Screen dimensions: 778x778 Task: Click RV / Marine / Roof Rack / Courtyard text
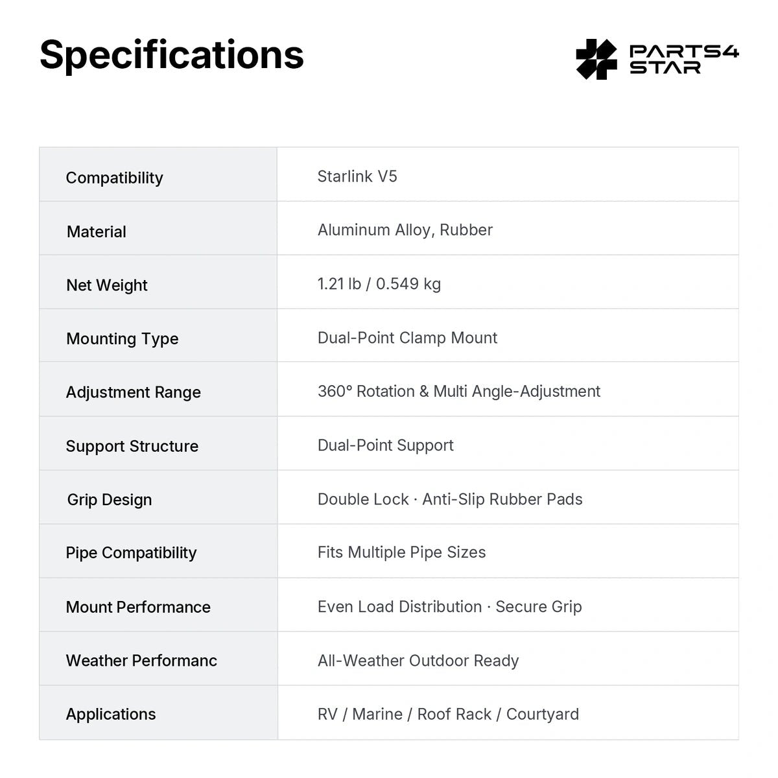[x=448, y=714]
